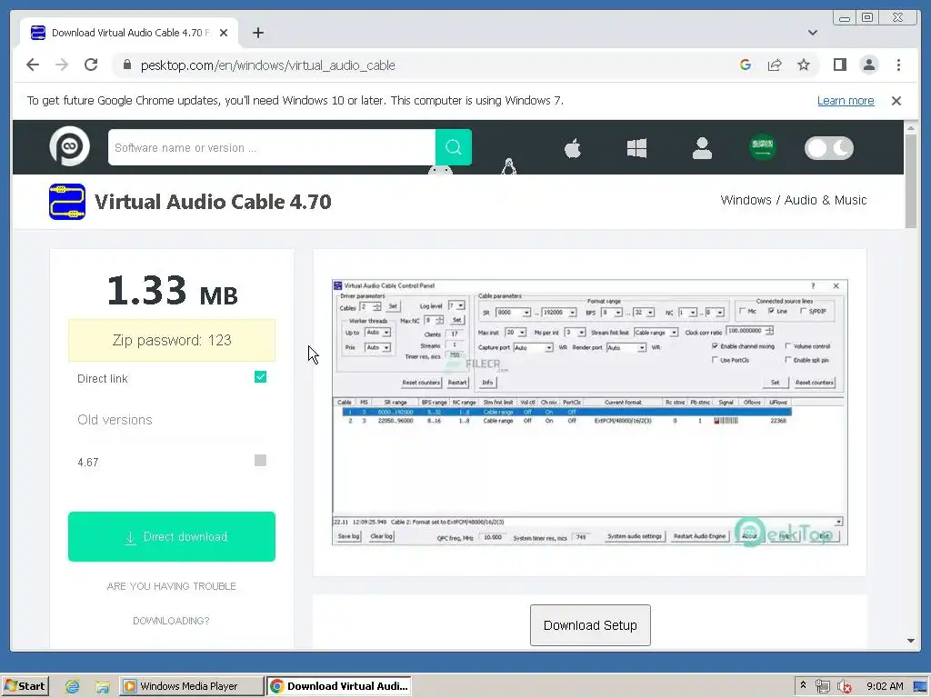Click the Pesktop site logo
Screen dimensions: 931x698
click(x=69, y=146)
